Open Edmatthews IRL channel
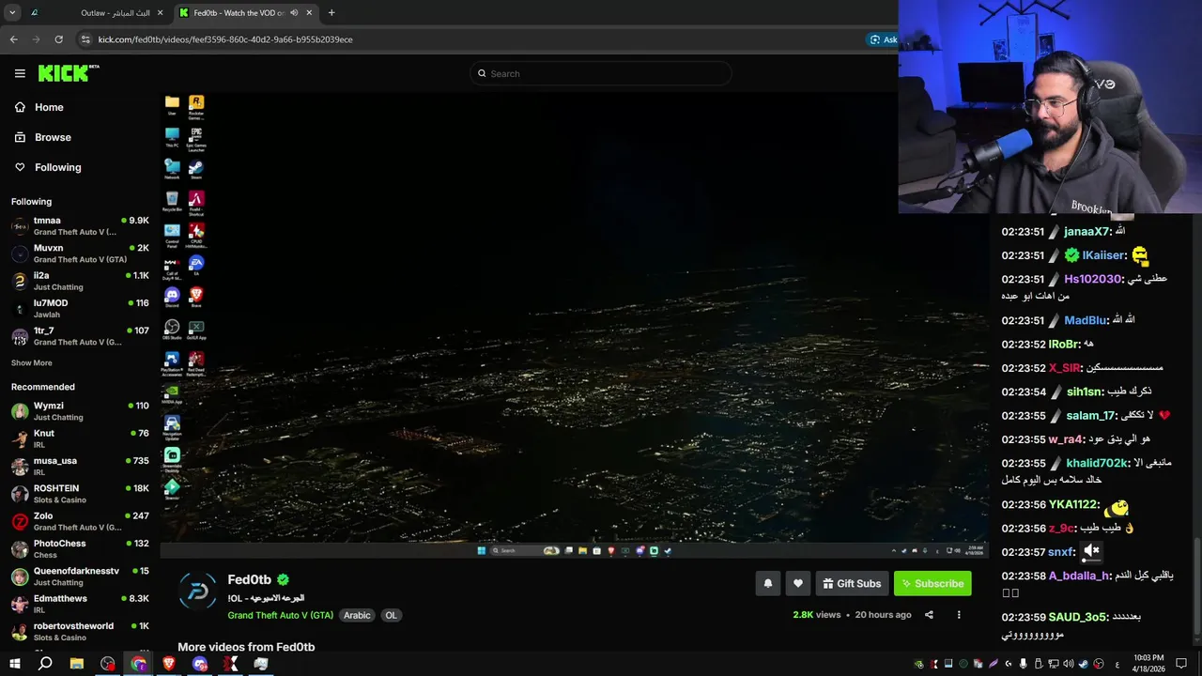Viewport: 1202px width, 676px height. 80,604
